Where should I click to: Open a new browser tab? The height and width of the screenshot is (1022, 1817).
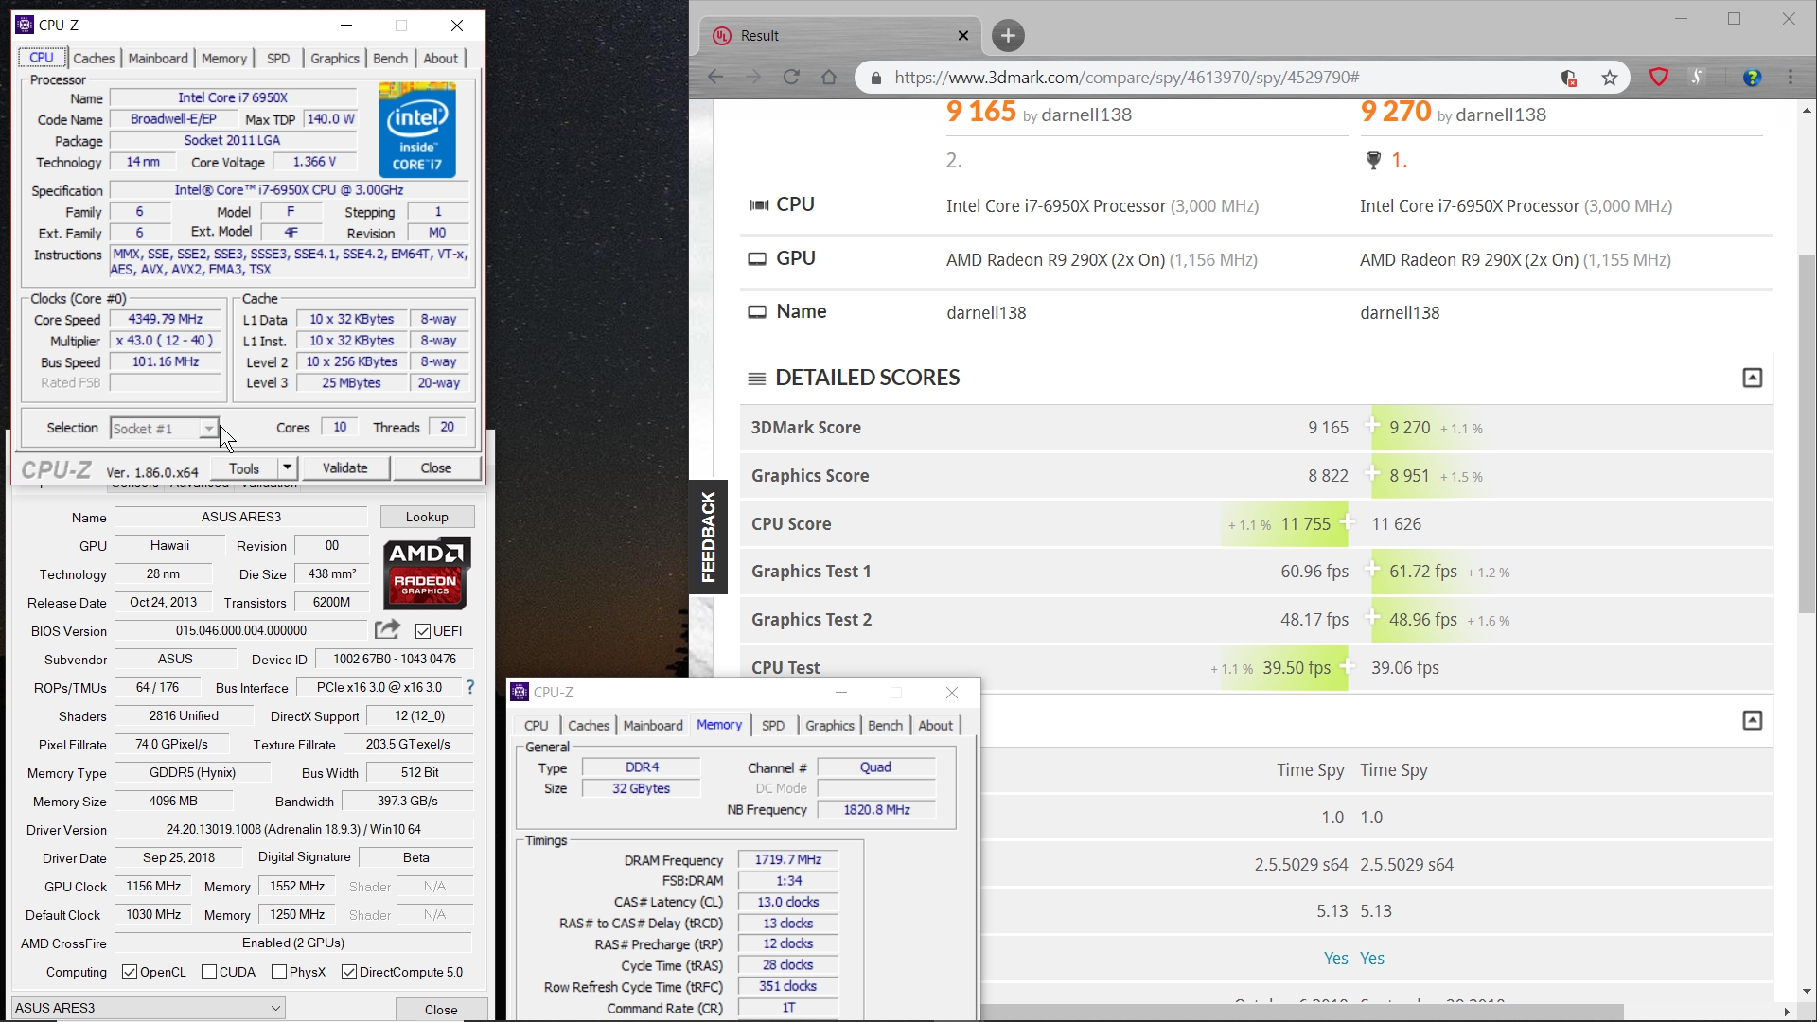1008,36
